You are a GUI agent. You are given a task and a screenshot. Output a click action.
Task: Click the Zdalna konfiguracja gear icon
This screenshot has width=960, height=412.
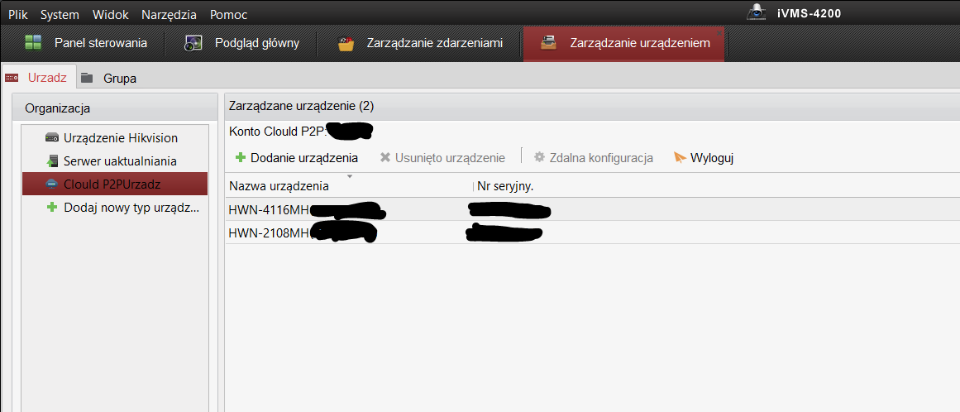(539, 157)
